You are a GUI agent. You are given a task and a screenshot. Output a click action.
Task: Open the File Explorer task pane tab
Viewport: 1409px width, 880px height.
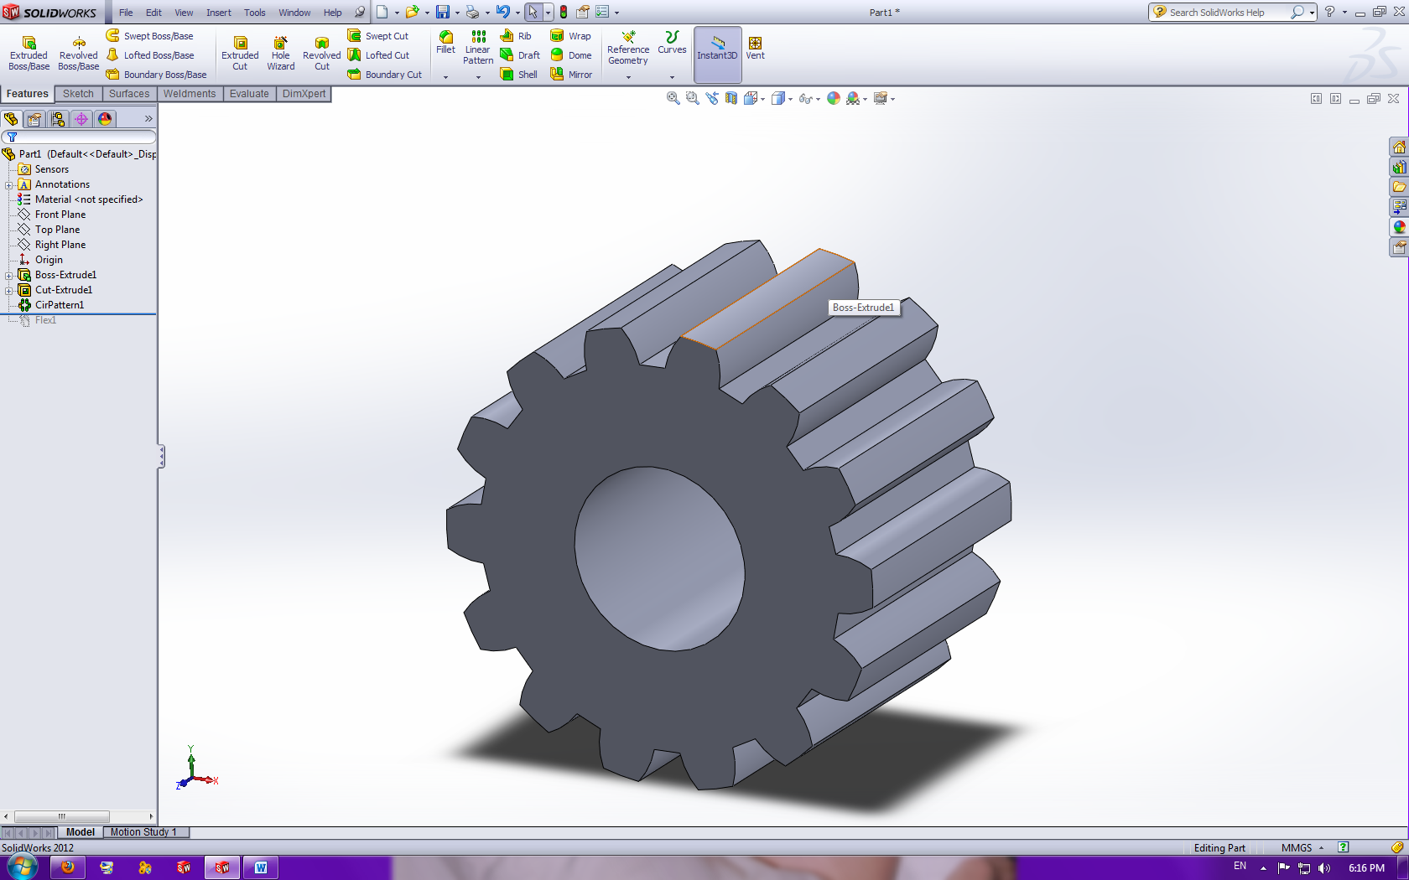pos(1399,188)
